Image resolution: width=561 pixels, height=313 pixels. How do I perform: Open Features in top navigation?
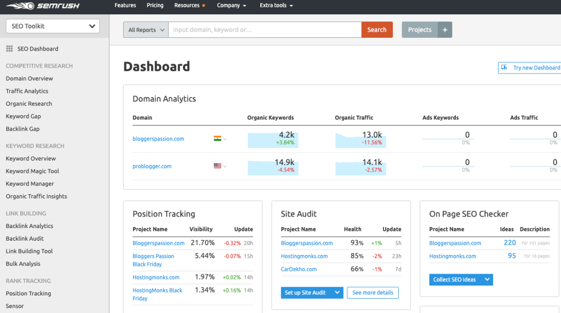pos(125,5)
